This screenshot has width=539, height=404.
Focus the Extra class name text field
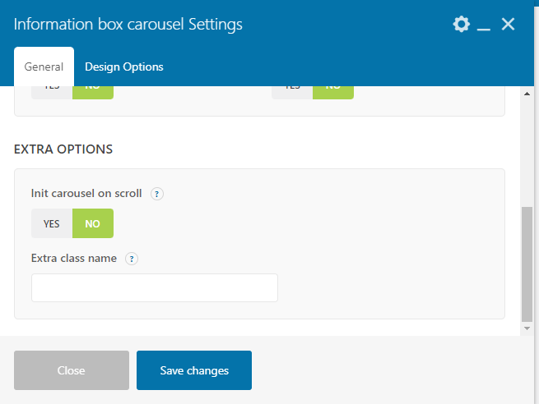pyautogui.click(x=155, y=288)
